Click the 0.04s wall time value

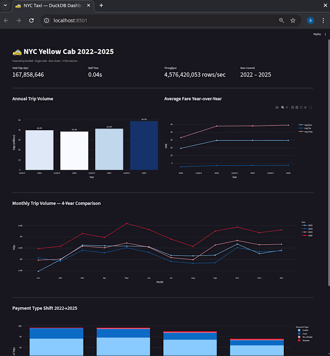click(x=95, y=75)
